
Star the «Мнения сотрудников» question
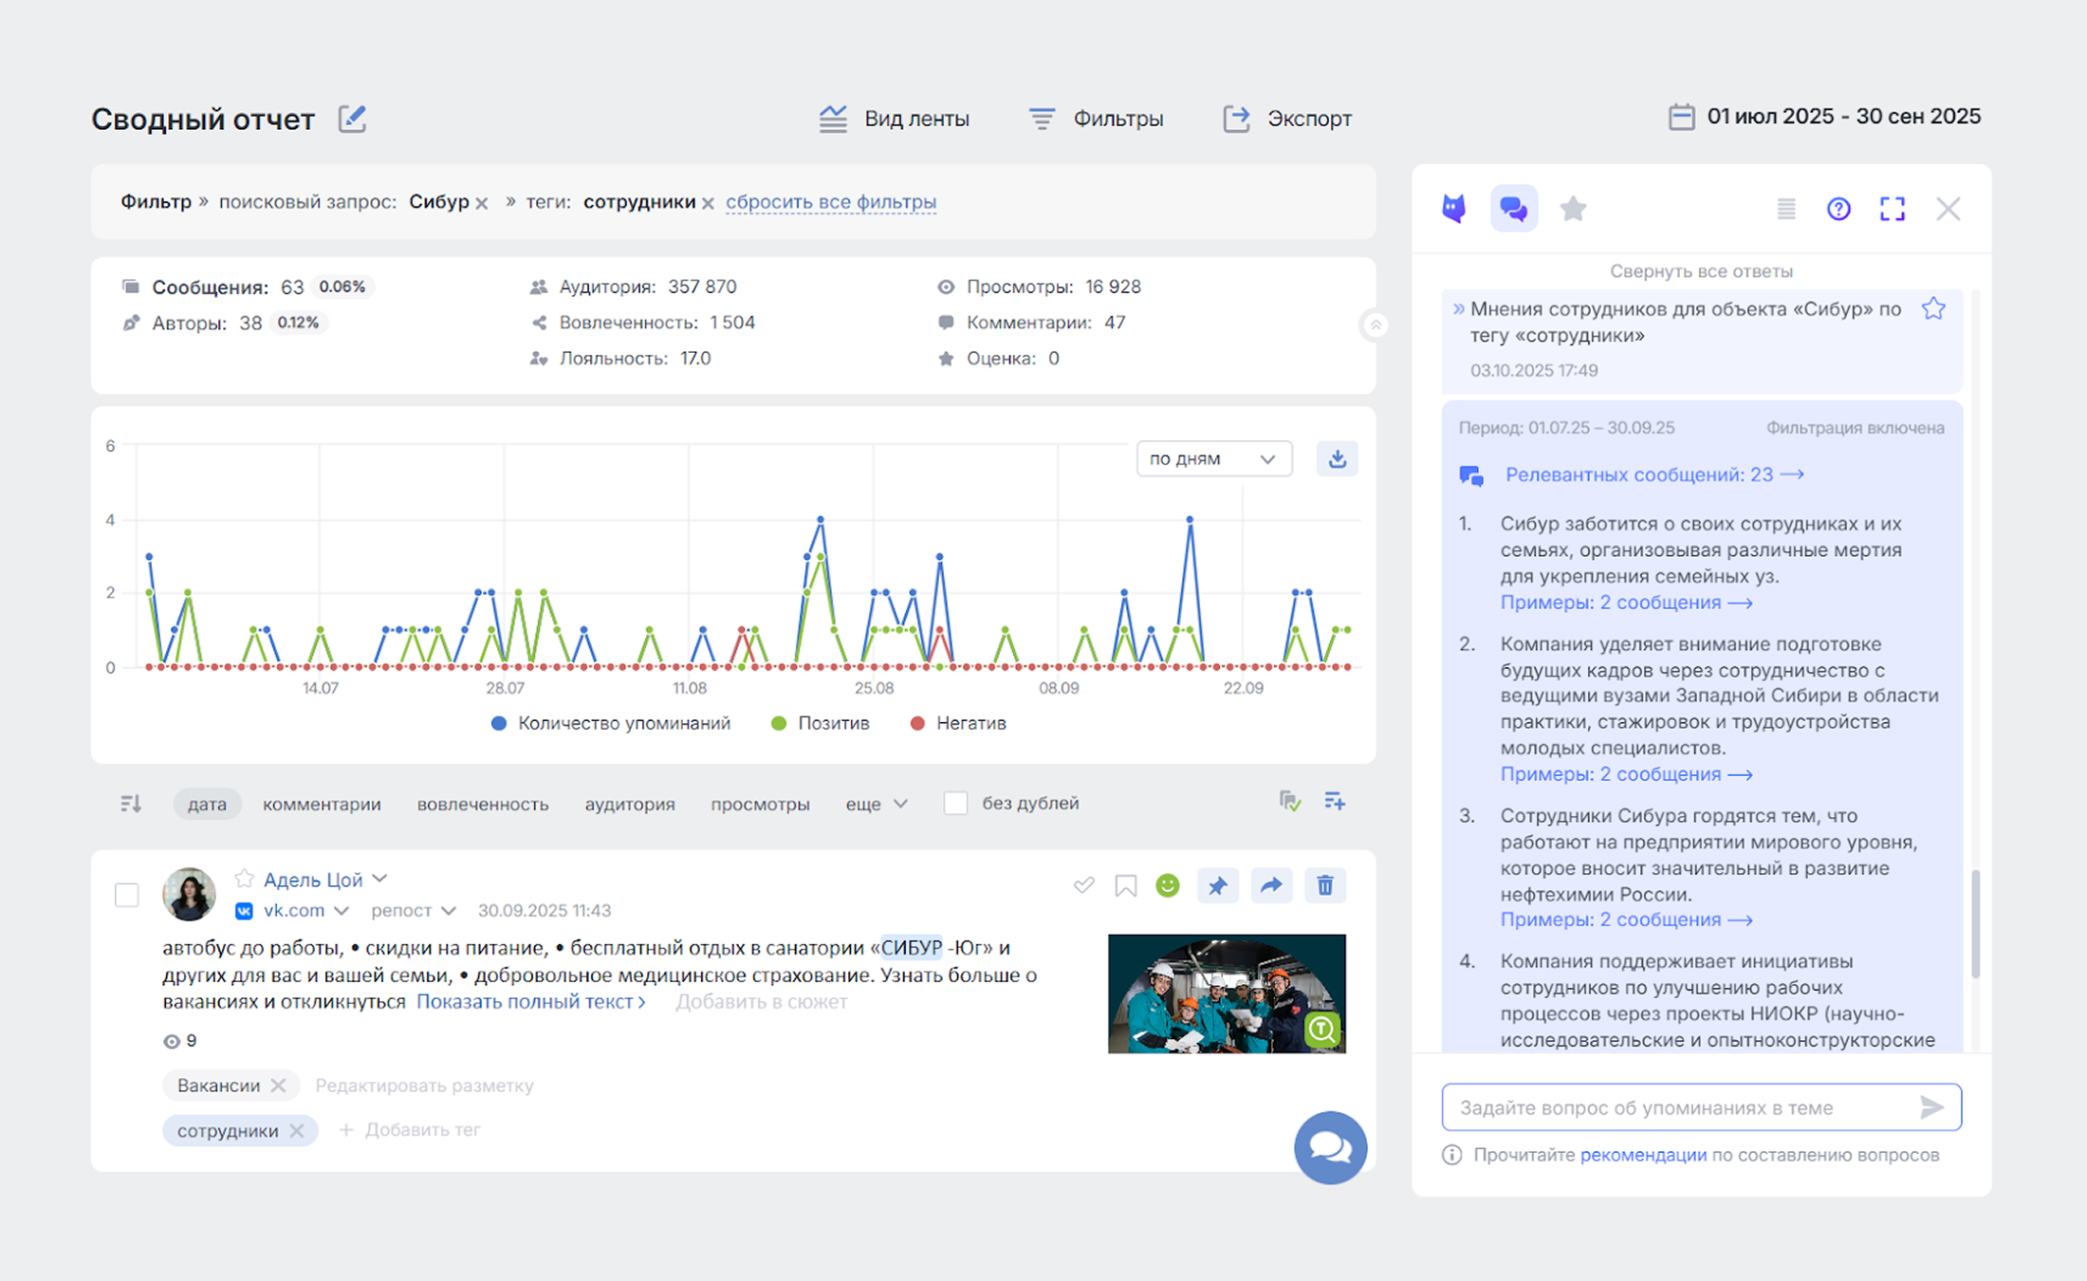click(x=1932, y=309)
